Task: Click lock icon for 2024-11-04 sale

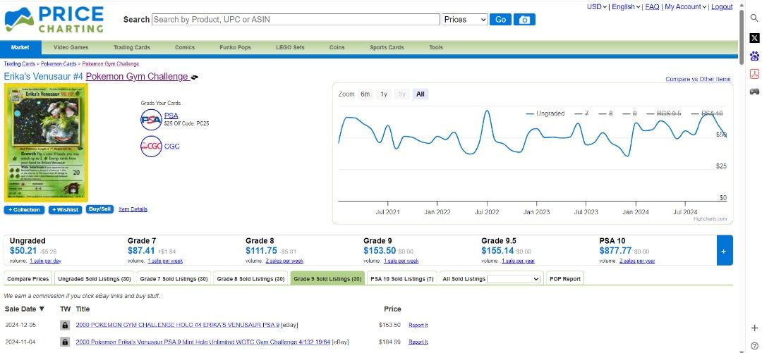Action: [x=65, y=342]
